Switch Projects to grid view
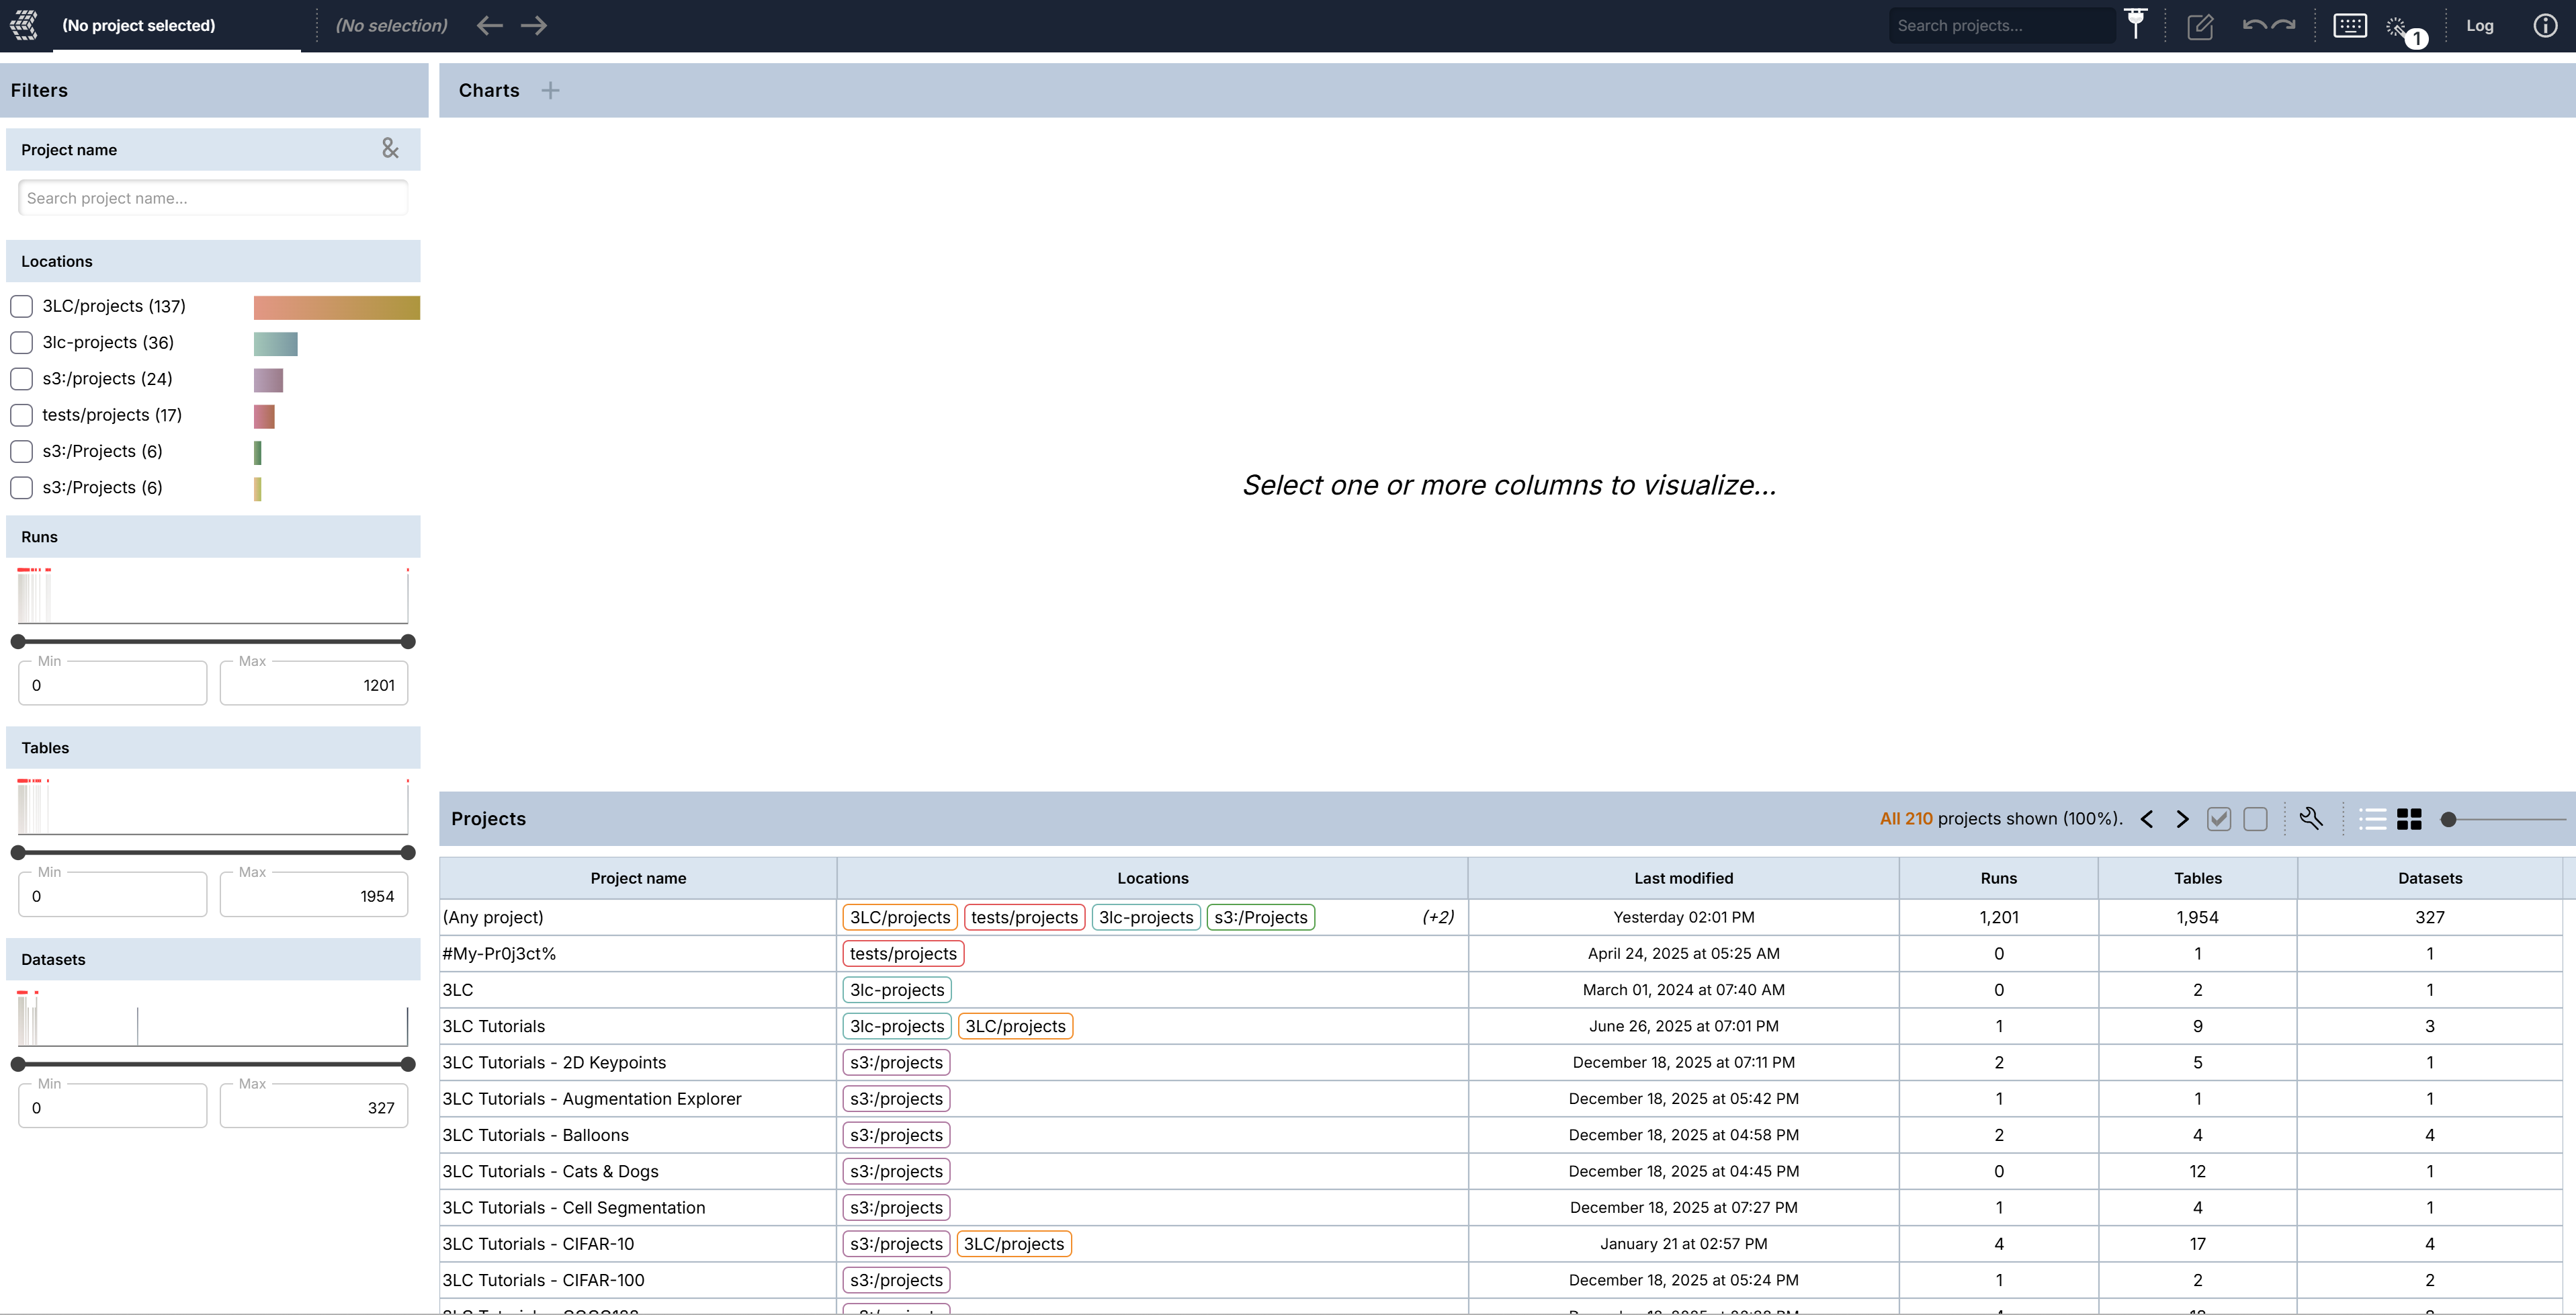 pos(2410,819)
